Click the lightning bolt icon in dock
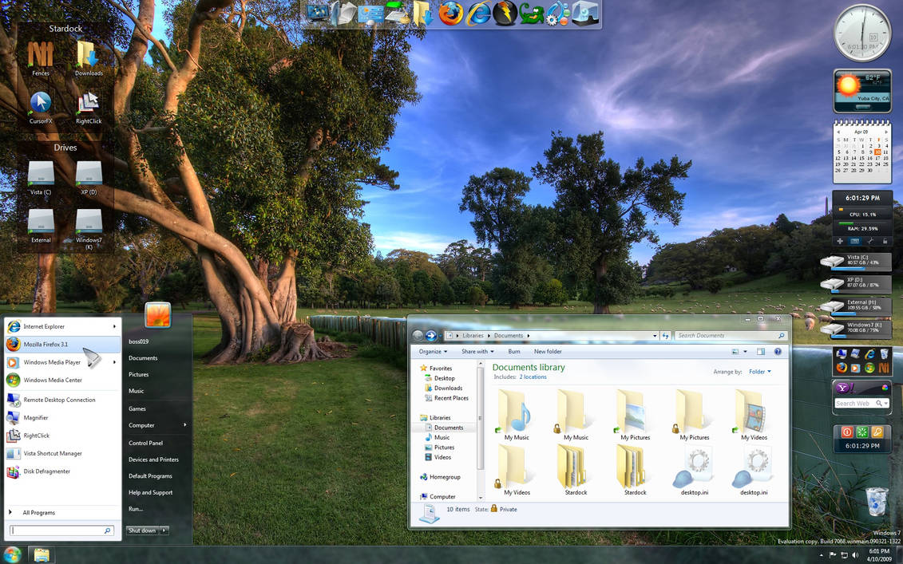Viewport: 903px width, 564px height. tap(505, 14)
